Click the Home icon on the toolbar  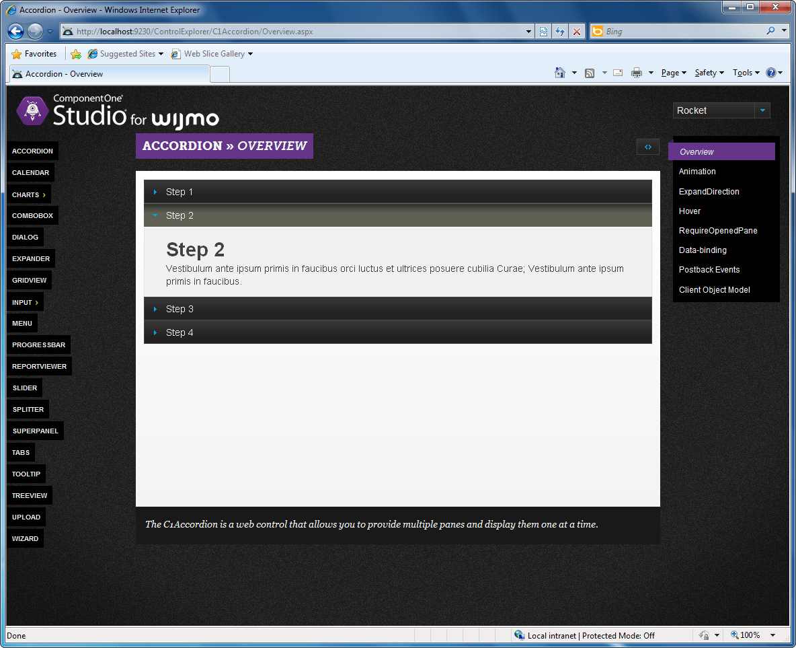[560, 72]
